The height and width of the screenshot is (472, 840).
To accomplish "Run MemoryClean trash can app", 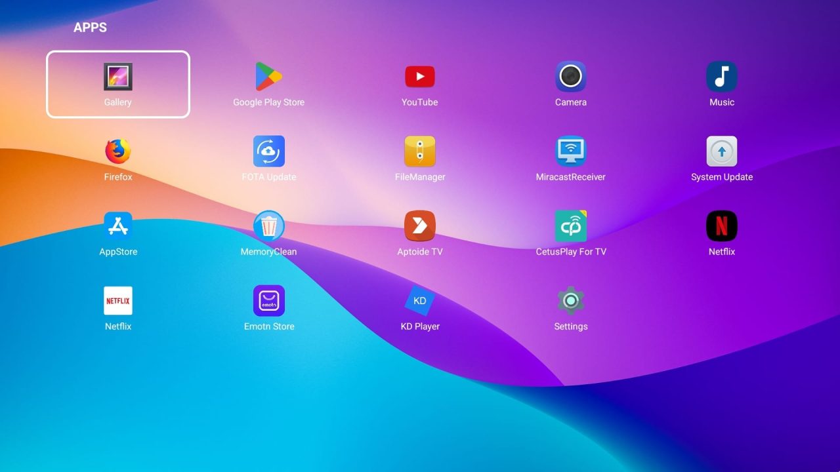I will coord(268,227).
